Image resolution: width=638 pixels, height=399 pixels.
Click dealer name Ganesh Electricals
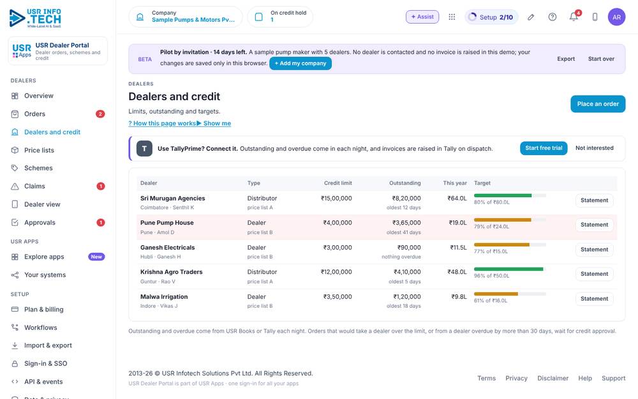click(167, 248)
